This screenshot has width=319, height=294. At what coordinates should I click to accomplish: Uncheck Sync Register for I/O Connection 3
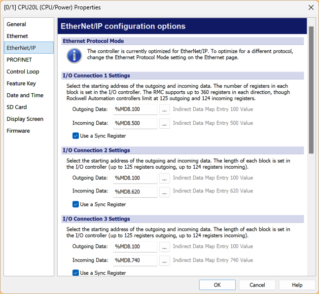pos(76,273)
